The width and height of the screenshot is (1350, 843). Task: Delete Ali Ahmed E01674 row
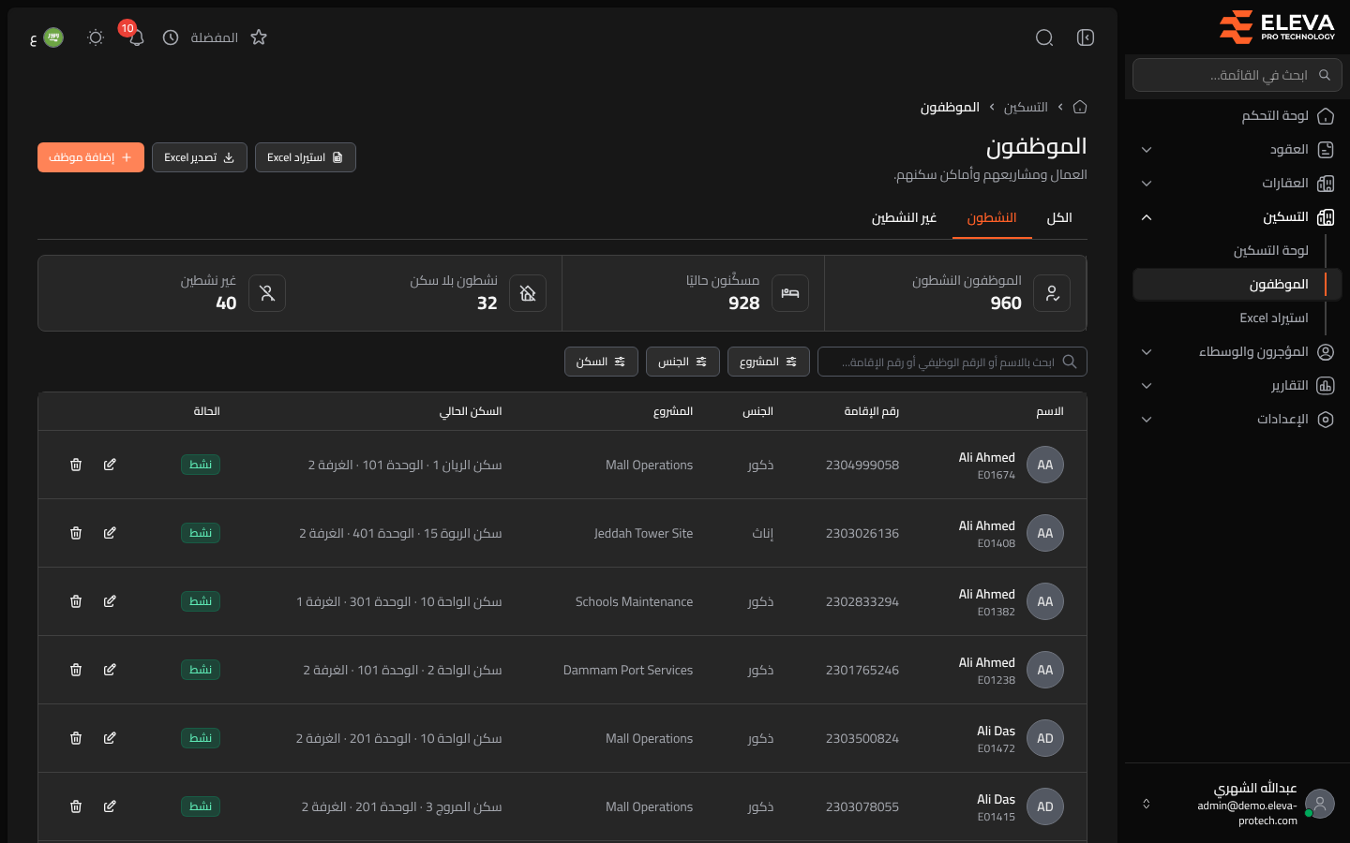(x=76, y=465)
